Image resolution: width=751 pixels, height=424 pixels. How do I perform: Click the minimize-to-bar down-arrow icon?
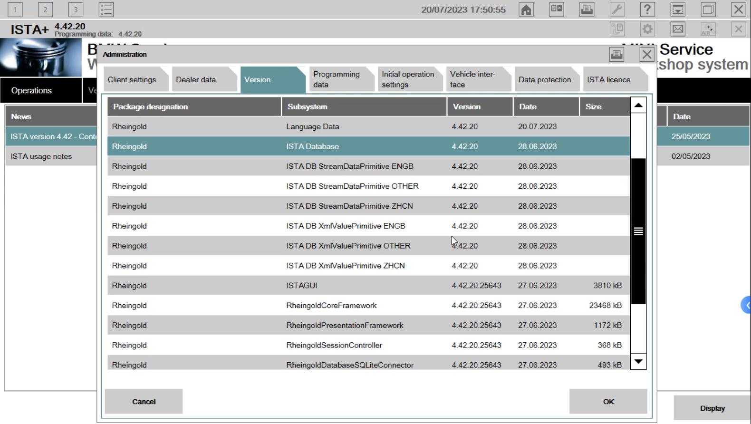point(678,9)
